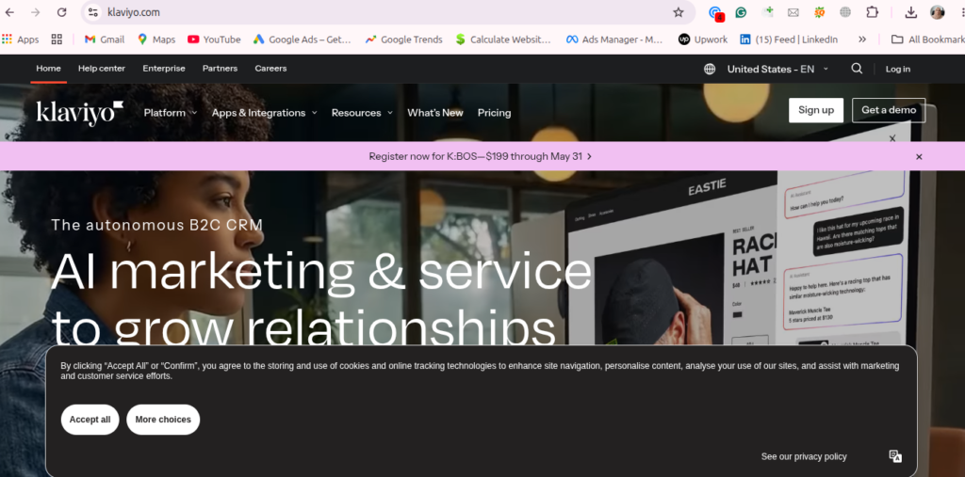This screenshot has height=477, width=965.
Task: Open the orange SQ extension icon
Action: click(x=819, y=12)
